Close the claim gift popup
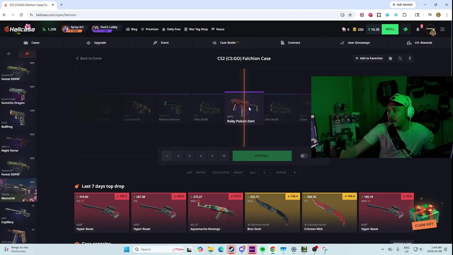Image resolution: width=453 pixels, height=255 pixels. (442, 203)
